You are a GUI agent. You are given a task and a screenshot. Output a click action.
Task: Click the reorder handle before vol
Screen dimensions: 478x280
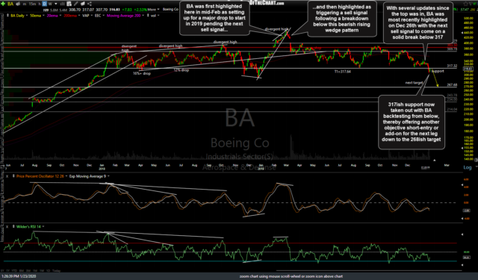click(148, 15)
